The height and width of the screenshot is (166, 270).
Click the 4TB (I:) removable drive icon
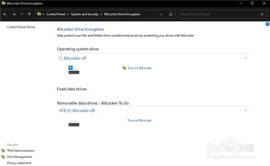pyautogui.click(x=74, y=123)
